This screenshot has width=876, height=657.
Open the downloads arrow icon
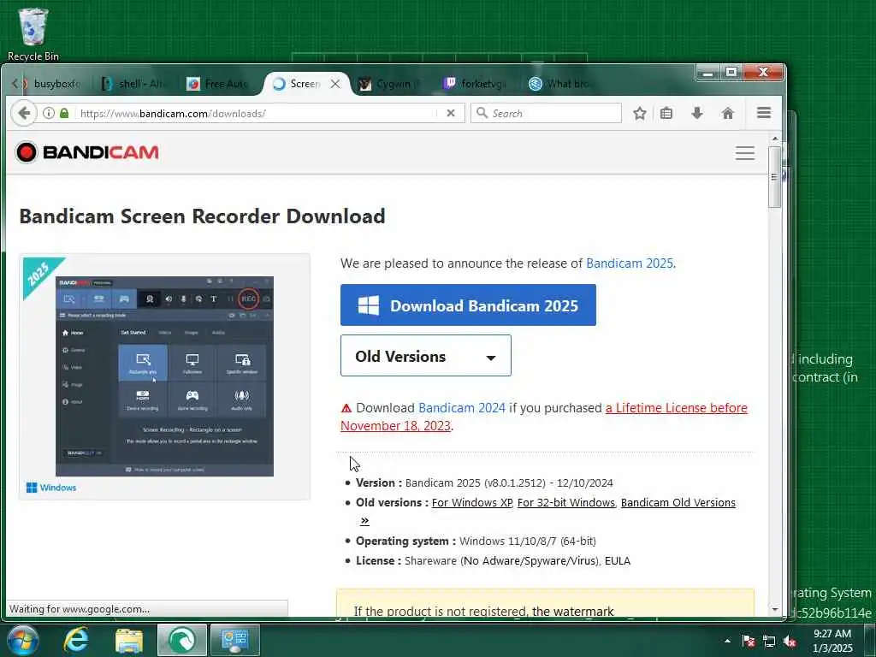pos(696,114)
